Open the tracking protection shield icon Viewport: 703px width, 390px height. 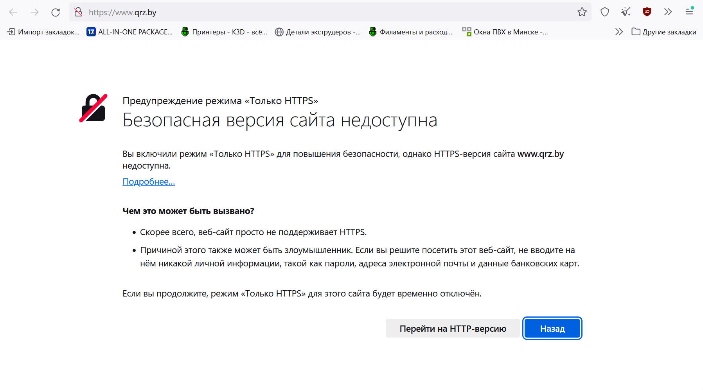tap(604, 12)
